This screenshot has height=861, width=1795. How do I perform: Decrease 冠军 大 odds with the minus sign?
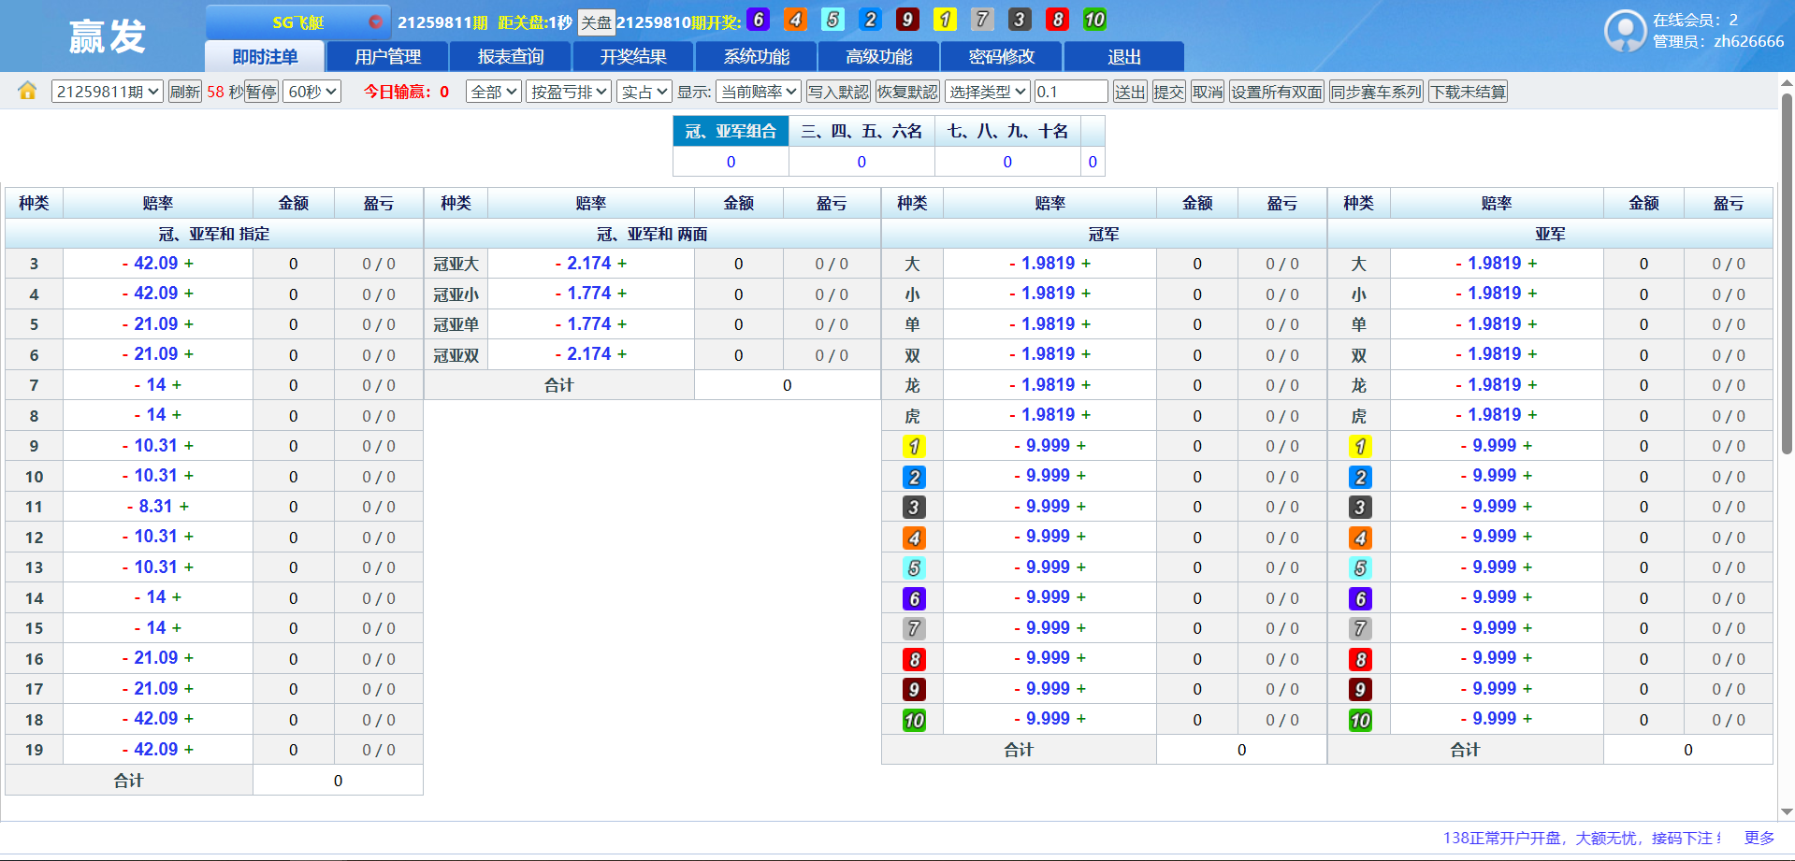[x=1012, y=264]
